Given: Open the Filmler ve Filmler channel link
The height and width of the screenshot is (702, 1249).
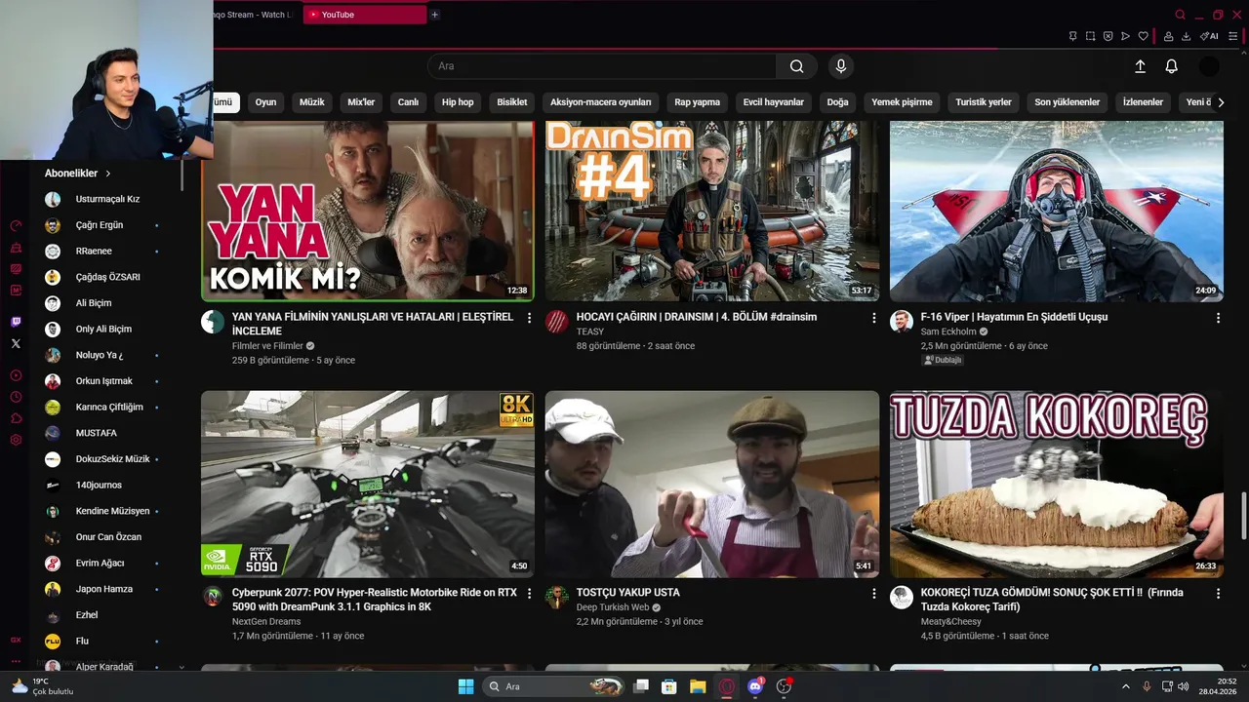Looking at the screenshot, I should pyautogui.click(x=267, y=346).
